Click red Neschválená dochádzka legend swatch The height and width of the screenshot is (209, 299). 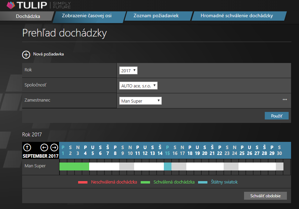coord(83,182)
